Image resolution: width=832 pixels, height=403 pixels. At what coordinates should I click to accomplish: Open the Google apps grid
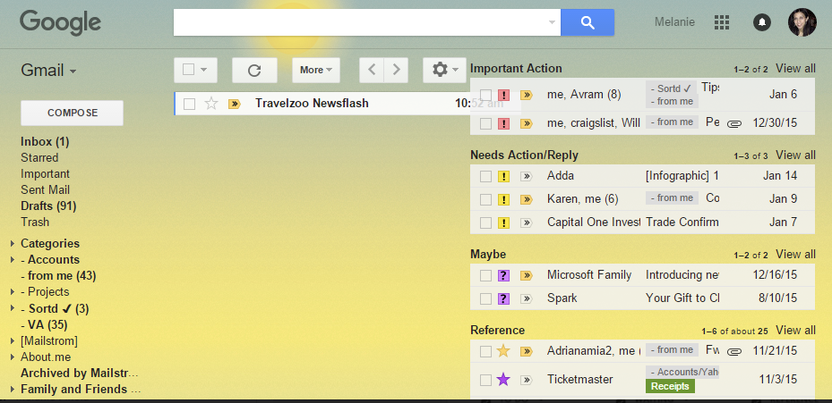(x=722, y=22)
